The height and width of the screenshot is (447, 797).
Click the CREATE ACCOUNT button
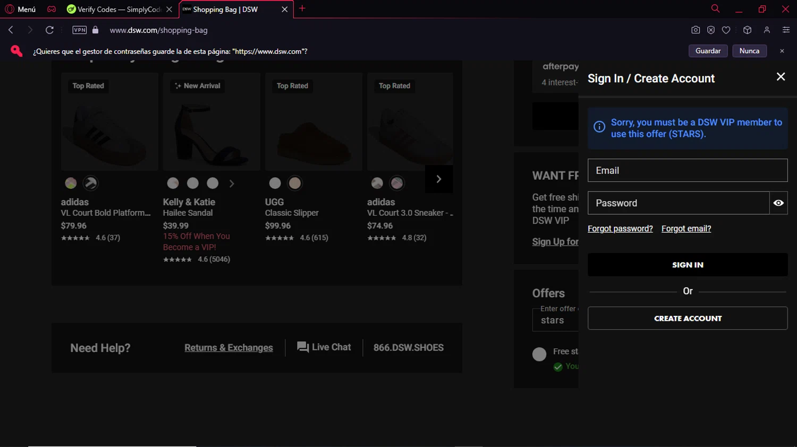coord(688,318)
